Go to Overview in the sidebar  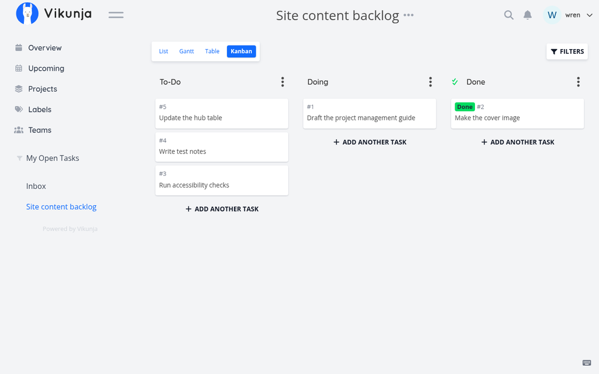point(44,48)
